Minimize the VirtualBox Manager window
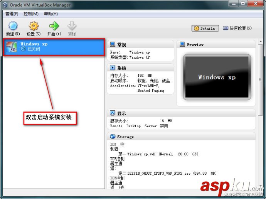 tap(234, 3)
